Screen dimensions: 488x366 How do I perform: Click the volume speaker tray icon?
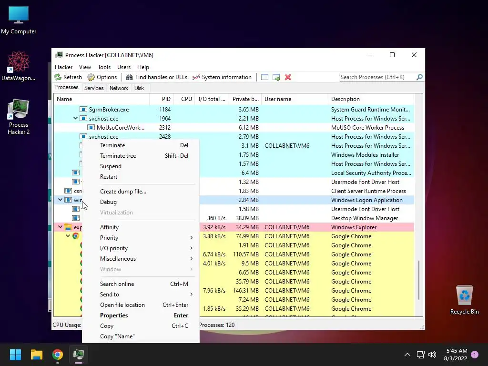click(x=432, y=355)
